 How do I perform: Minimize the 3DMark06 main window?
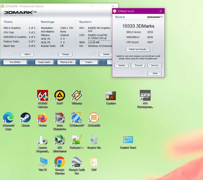pos(92,6)
